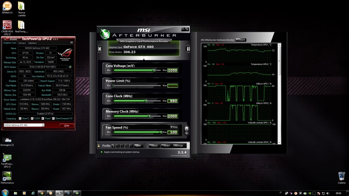Click the Core Voltage value field 1050
The image size is (349, 196).
[172, 70]
